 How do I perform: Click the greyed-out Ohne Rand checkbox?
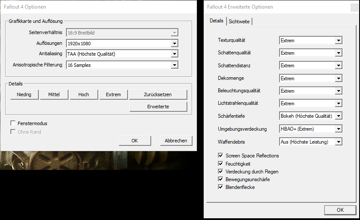point(13,132)
